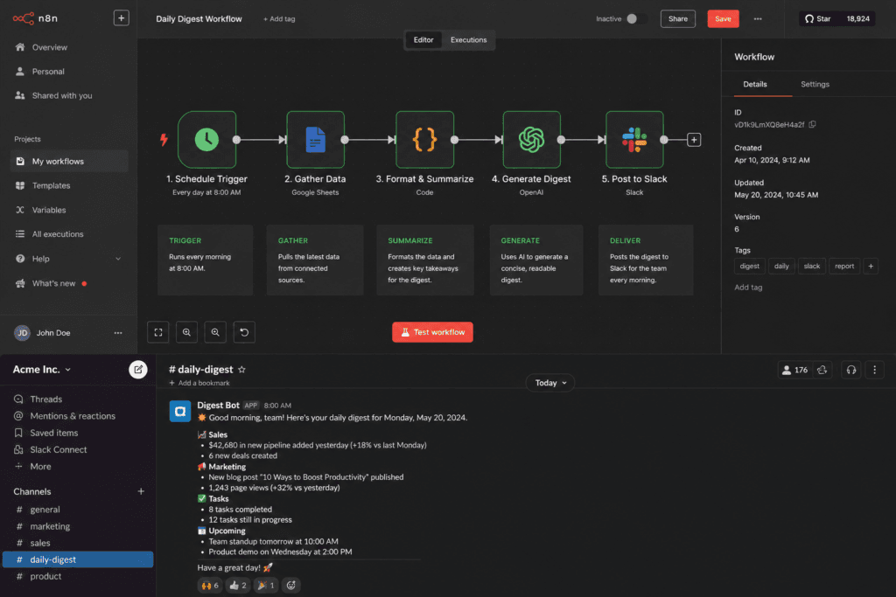Click the John Doe avatar
896x597 pixels.
(x=22, y=333)
